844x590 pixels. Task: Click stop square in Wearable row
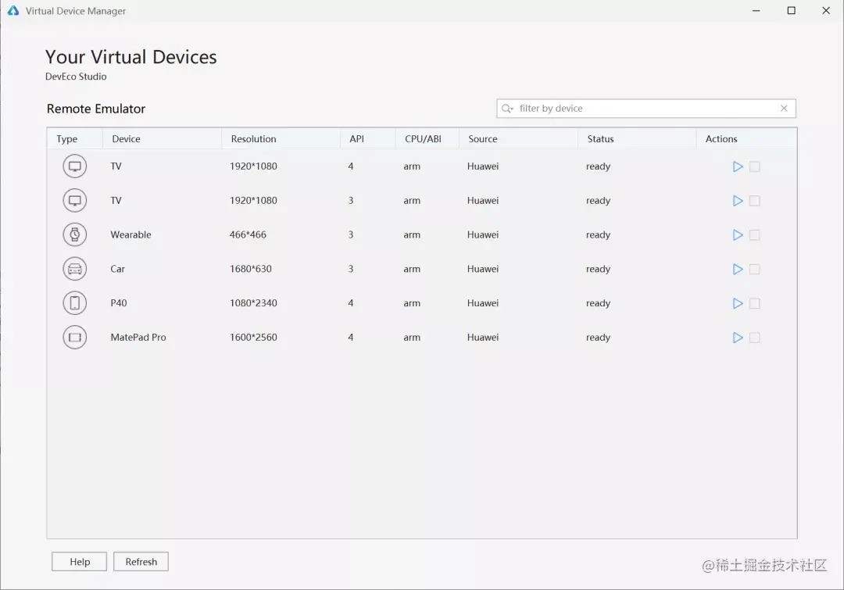(755, 235)
